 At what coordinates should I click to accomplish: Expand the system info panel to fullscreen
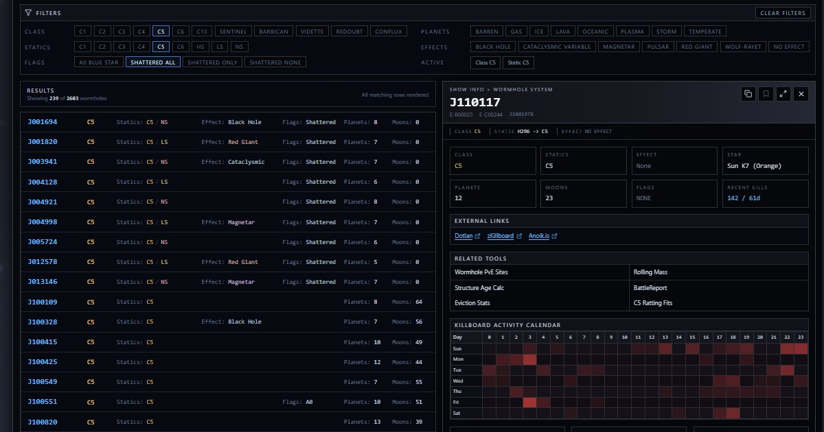point(783,94)
